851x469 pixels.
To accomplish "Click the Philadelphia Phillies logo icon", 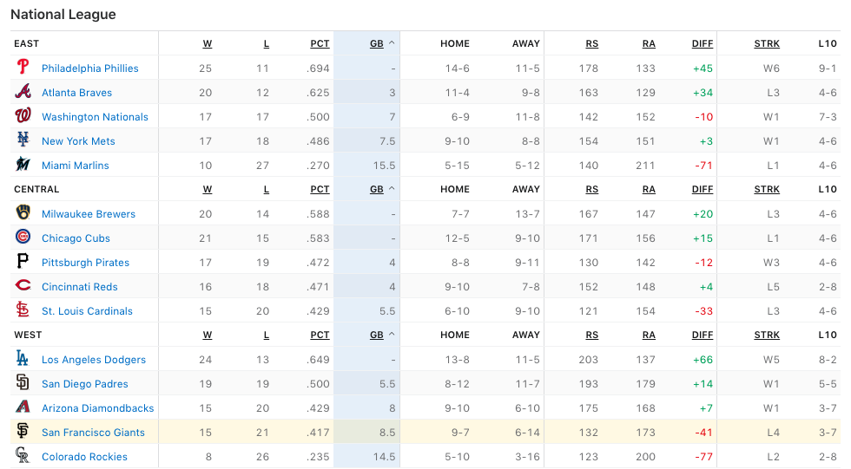I will click(23, 68).
